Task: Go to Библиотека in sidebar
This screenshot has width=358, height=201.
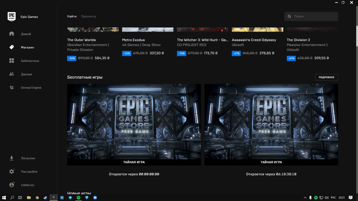Action: (30, 61)
